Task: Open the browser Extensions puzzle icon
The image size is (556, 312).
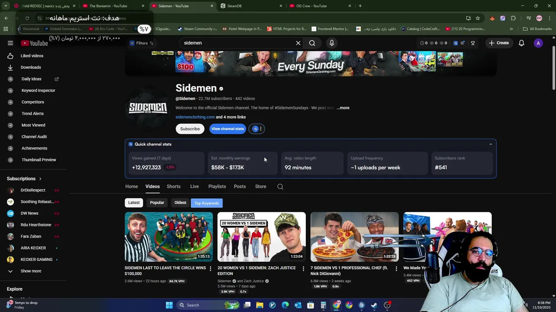Action: (513, 18)
